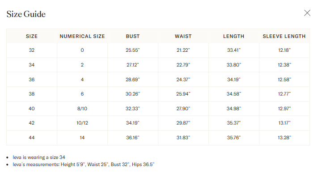Select the waist value 25.94"
Screen dimensions: 317x175
pyautogui.click(x=183, y=94)
